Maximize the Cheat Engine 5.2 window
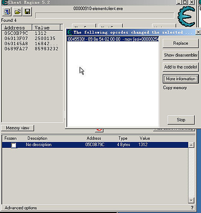 coord(185,2)
